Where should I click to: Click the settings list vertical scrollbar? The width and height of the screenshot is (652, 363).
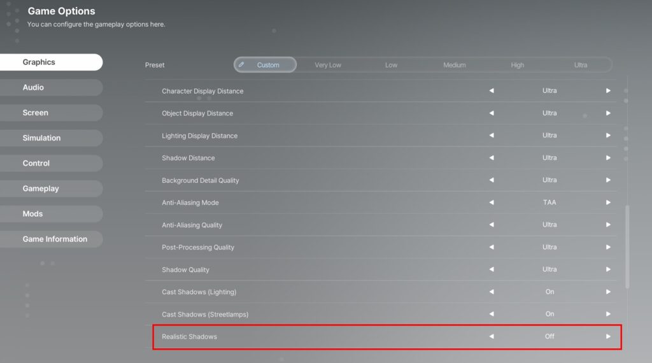(x=628, y=246)
